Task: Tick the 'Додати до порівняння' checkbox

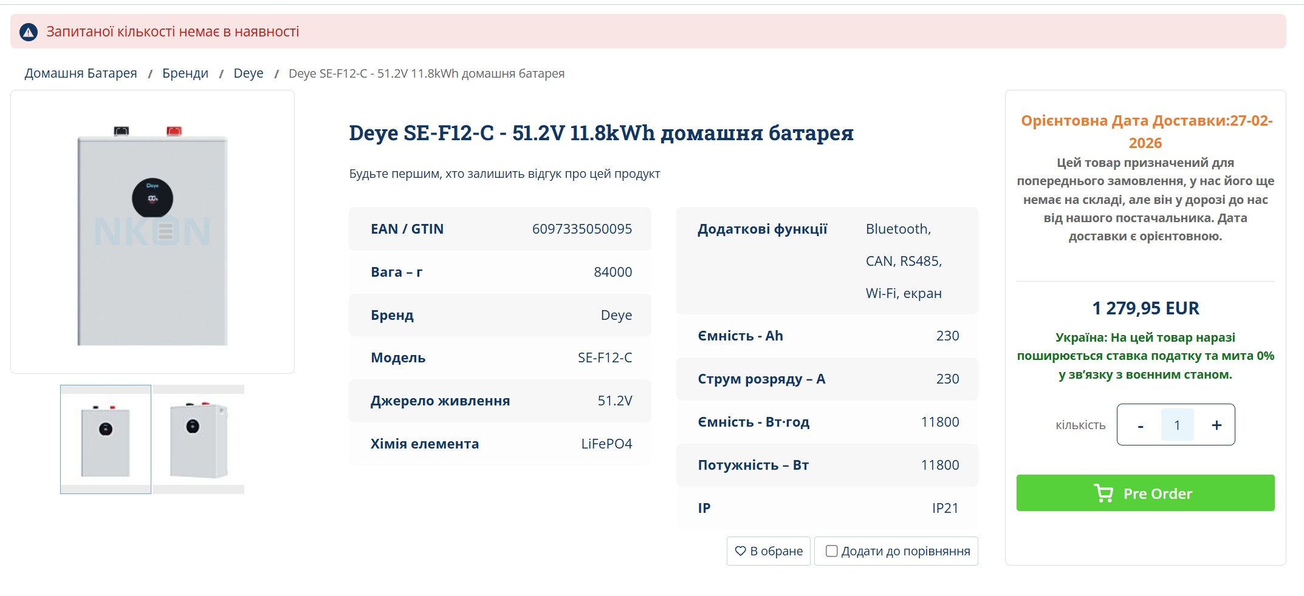Action: coord(831,551)
